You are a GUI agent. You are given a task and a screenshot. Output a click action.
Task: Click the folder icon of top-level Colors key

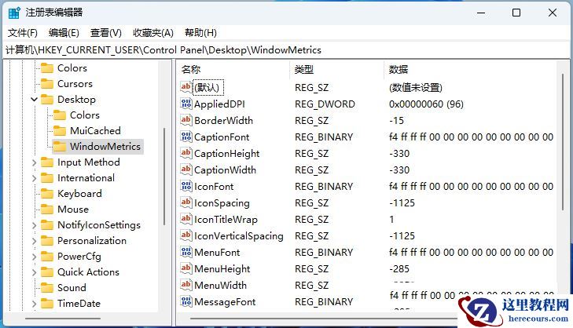coord(47,67)
